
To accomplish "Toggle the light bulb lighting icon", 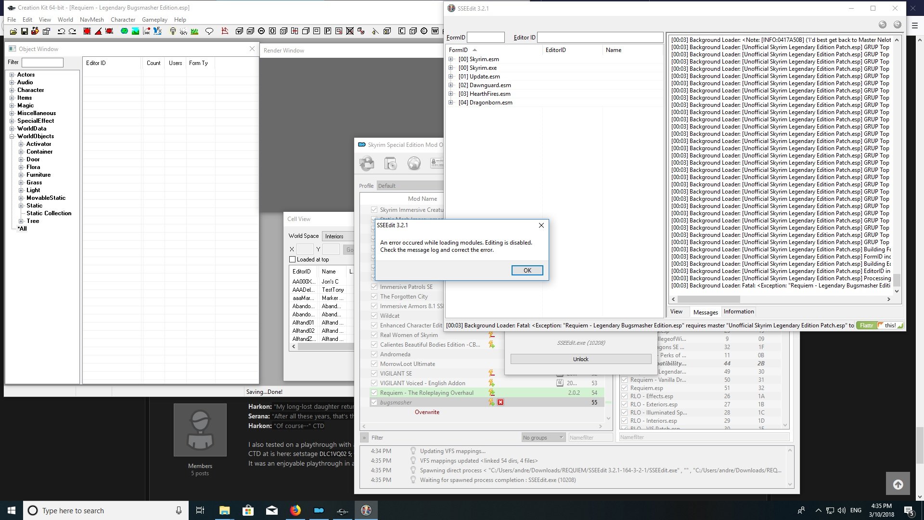I will 173,31.
